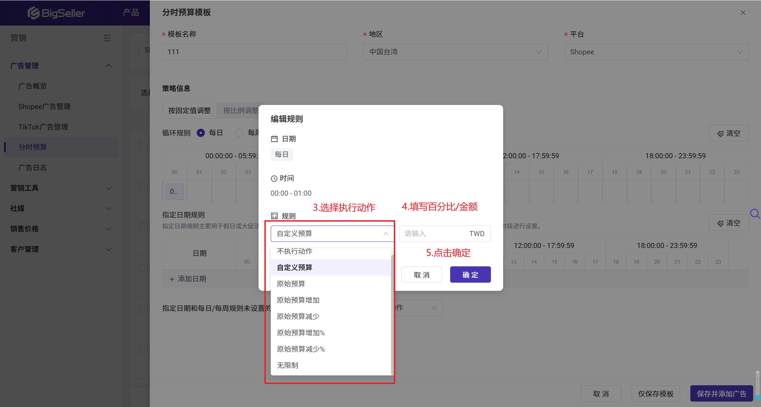Open the 地区 dropdown showing 中国台湾
The width and height of the screenshot is (761, 407).
tap(455, 52)
